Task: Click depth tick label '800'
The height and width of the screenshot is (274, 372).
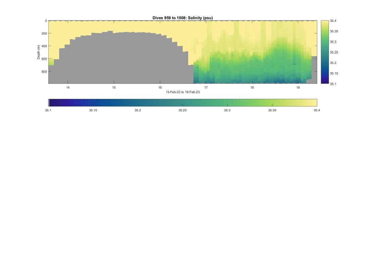Action: [x=44, y=72]
